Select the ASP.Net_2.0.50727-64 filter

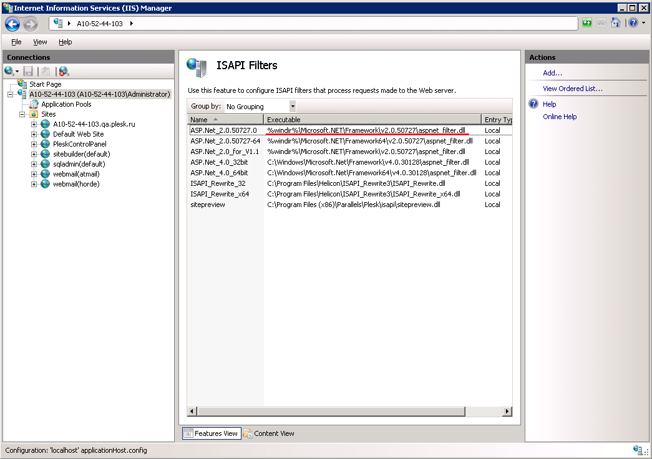349,142
